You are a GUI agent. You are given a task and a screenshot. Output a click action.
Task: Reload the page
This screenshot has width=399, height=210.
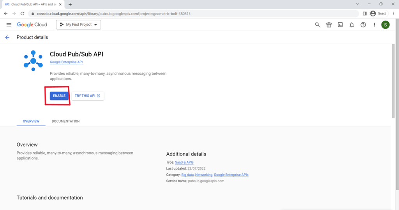(x=22, y=14)
